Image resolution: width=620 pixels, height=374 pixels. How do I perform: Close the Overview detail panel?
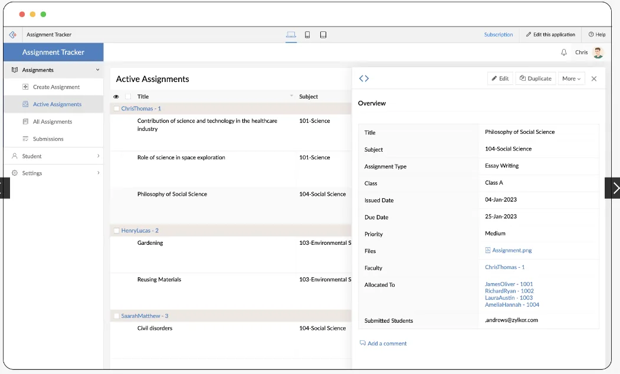pos(594,78)
